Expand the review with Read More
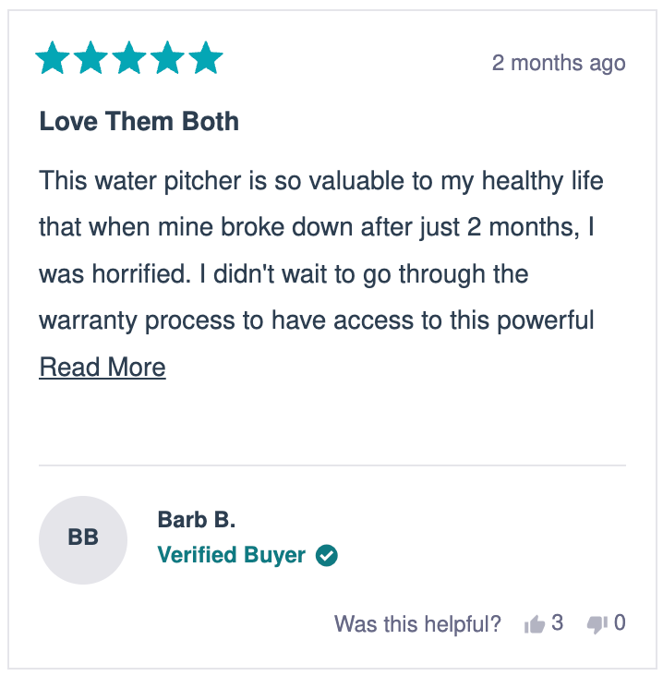The height and width of the screenshot is (676, 663). click(x=102, y=368)
